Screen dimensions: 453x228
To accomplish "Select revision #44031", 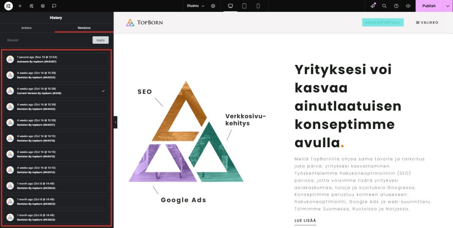I will pos(56,122).
